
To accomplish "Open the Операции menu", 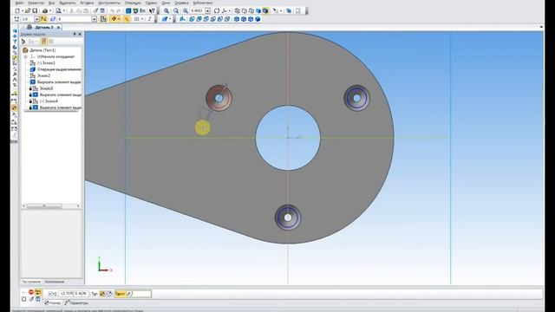I will [x=133, y=3].
